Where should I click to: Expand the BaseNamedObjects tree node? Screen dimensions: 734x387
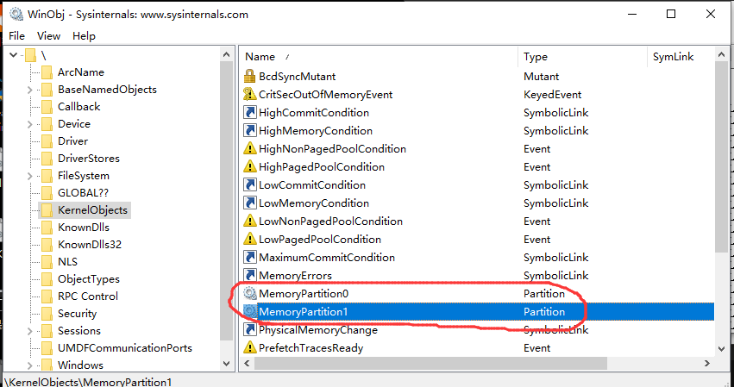(30, 90)
